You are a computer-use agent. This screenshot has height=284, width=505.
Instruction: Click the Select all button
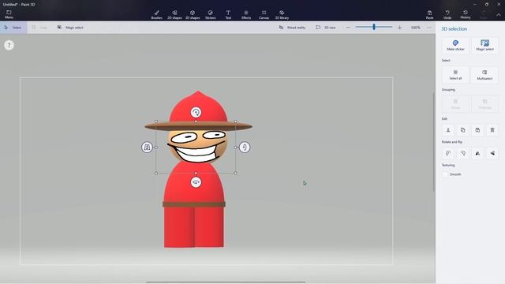[455, 75]
